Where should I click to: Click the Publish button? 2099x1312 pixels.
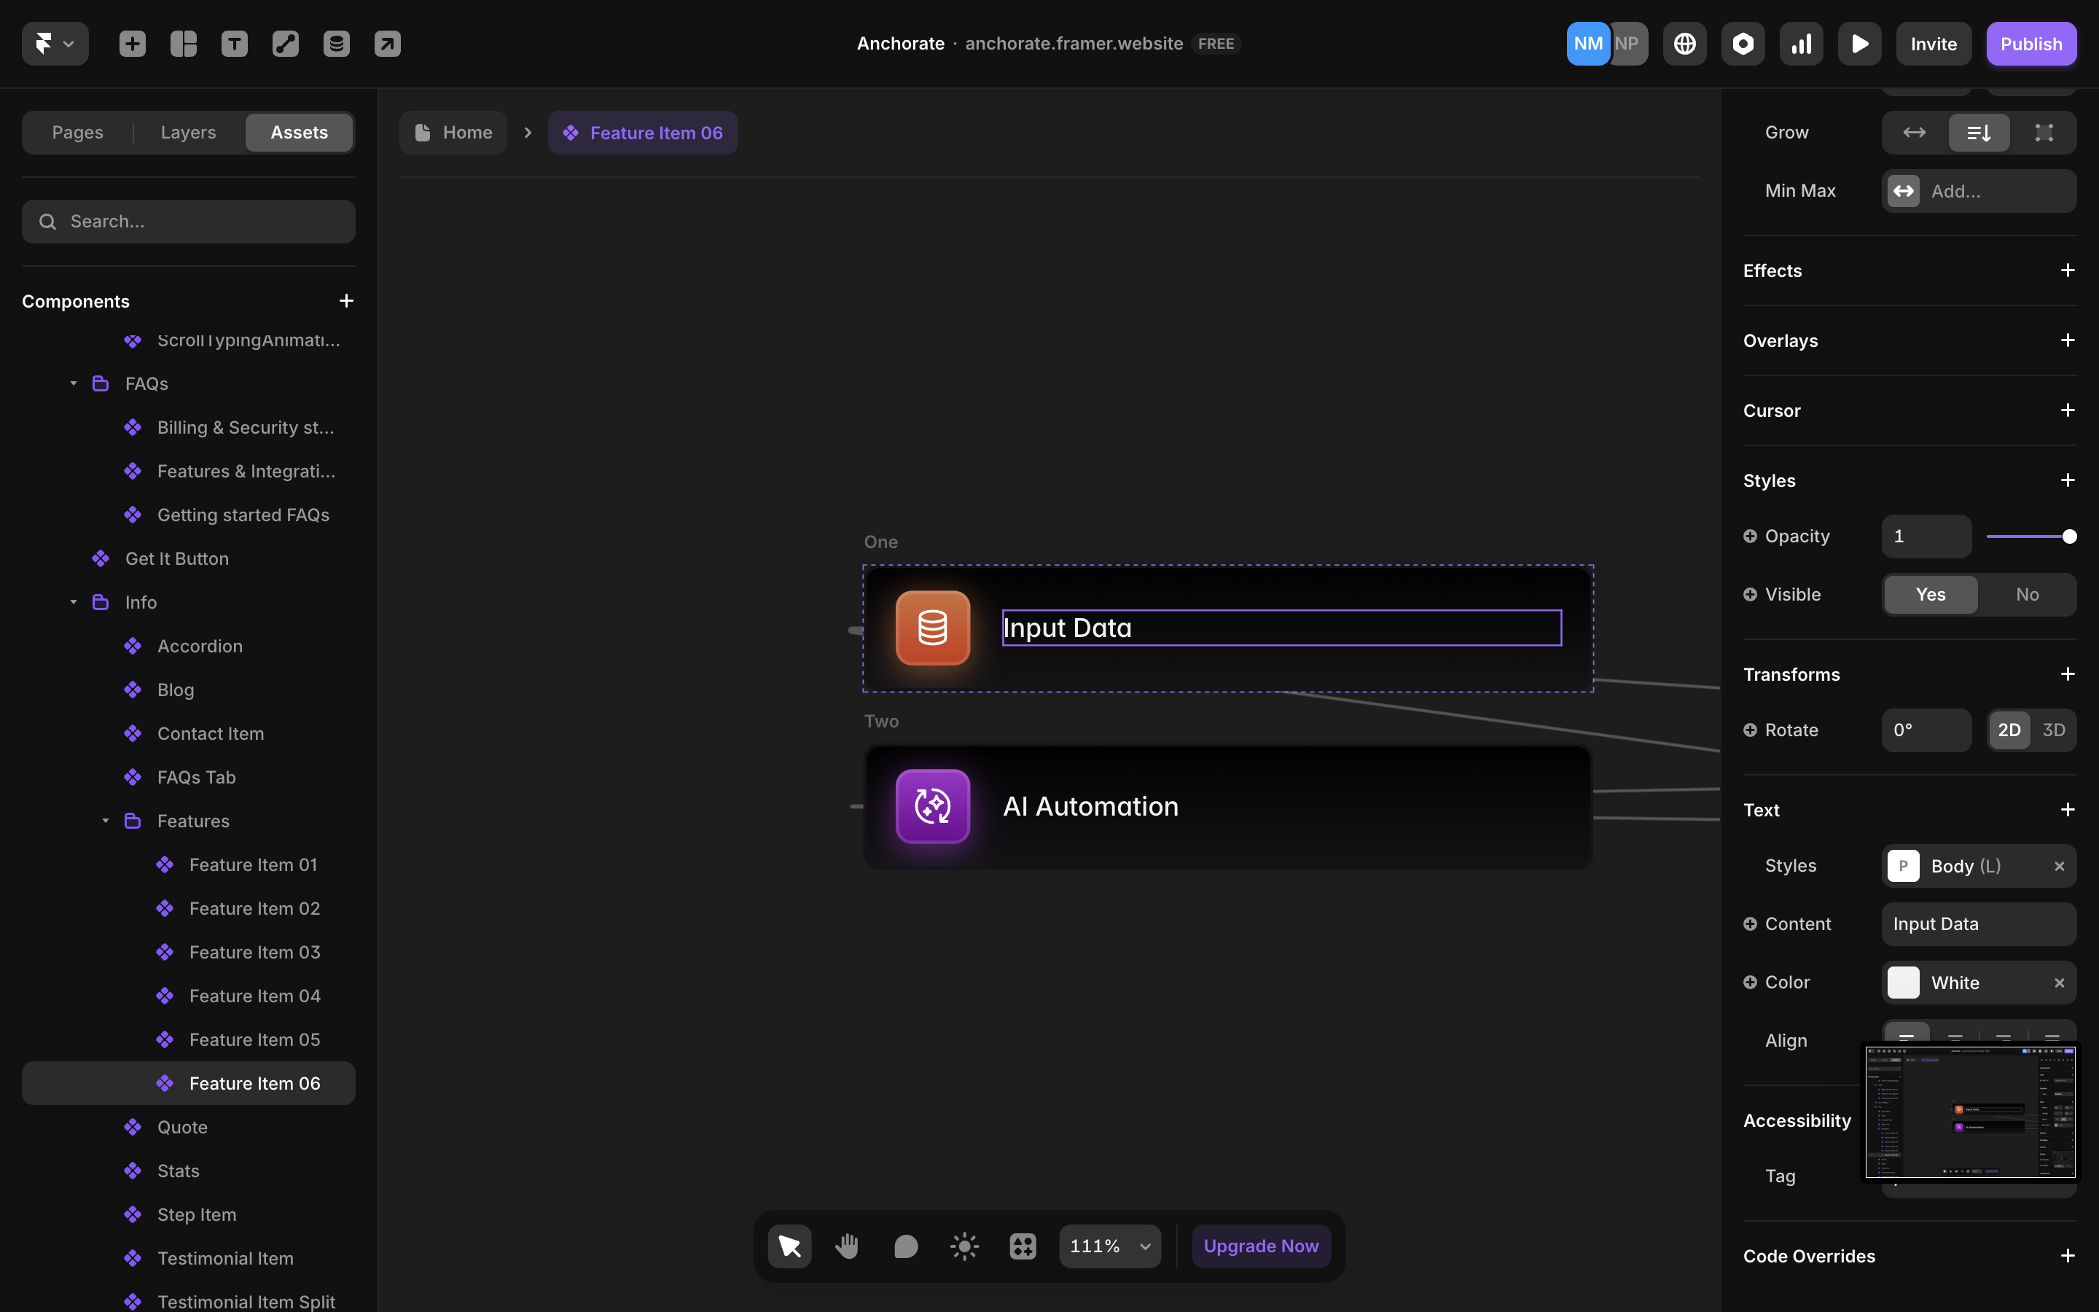pyautogui.click(x=2030, y=44)
